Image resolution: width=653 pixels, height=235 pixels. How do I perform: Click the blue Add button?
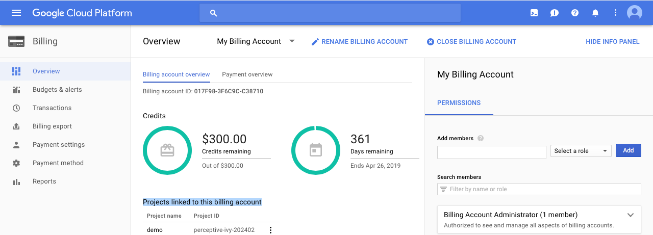(629, 150)
